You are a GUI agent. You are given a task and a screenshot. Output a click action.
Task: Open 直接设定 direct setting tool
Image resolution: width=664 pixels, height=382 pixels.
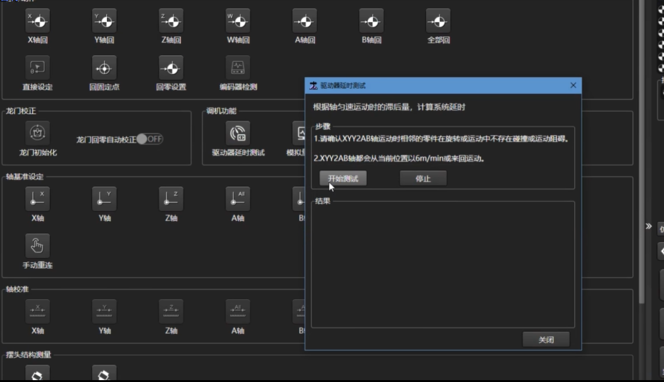pyautogui.click(x=37, y=68)
